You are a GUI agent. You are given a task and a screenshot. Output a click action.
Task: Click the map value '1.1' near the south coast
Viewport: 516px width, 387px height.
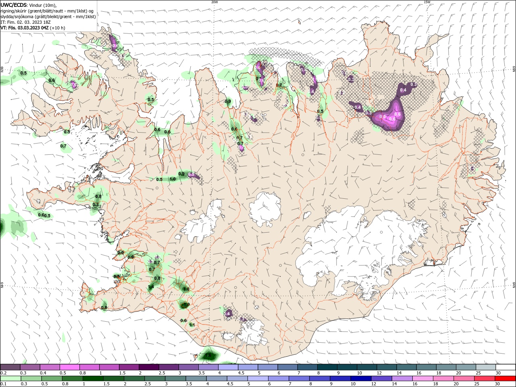192,325
